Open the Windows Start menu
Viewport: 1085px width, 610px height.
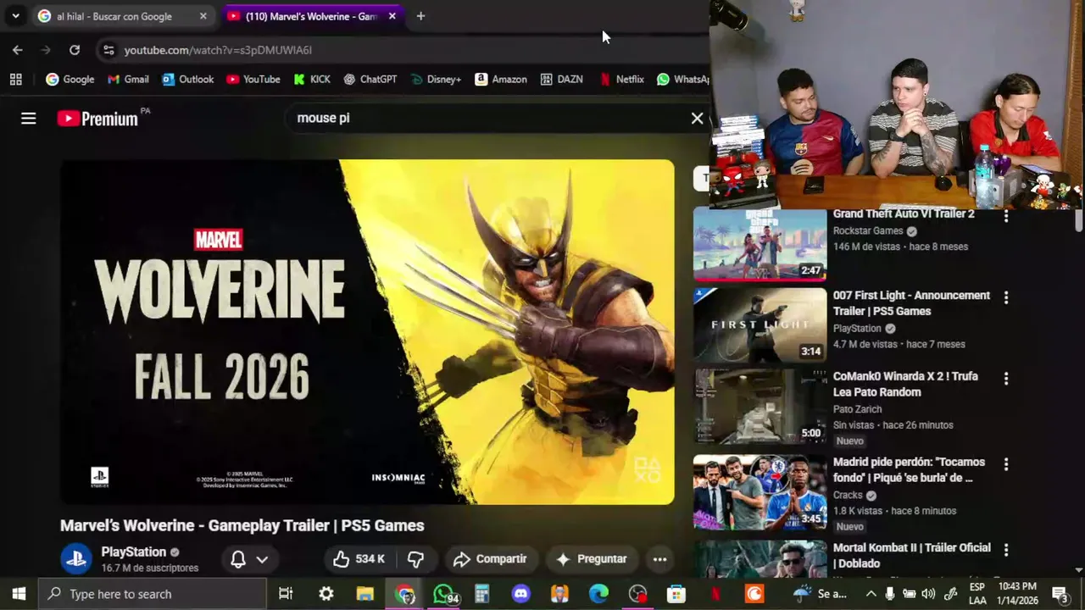click(19, 594)
